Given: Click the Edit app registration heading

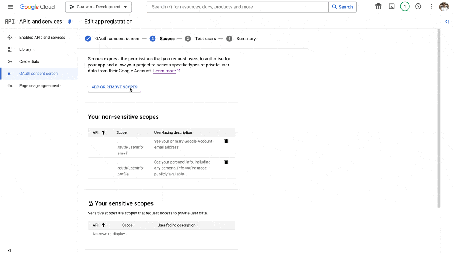Looking at the screenshot, I should [x=108, y=22].
